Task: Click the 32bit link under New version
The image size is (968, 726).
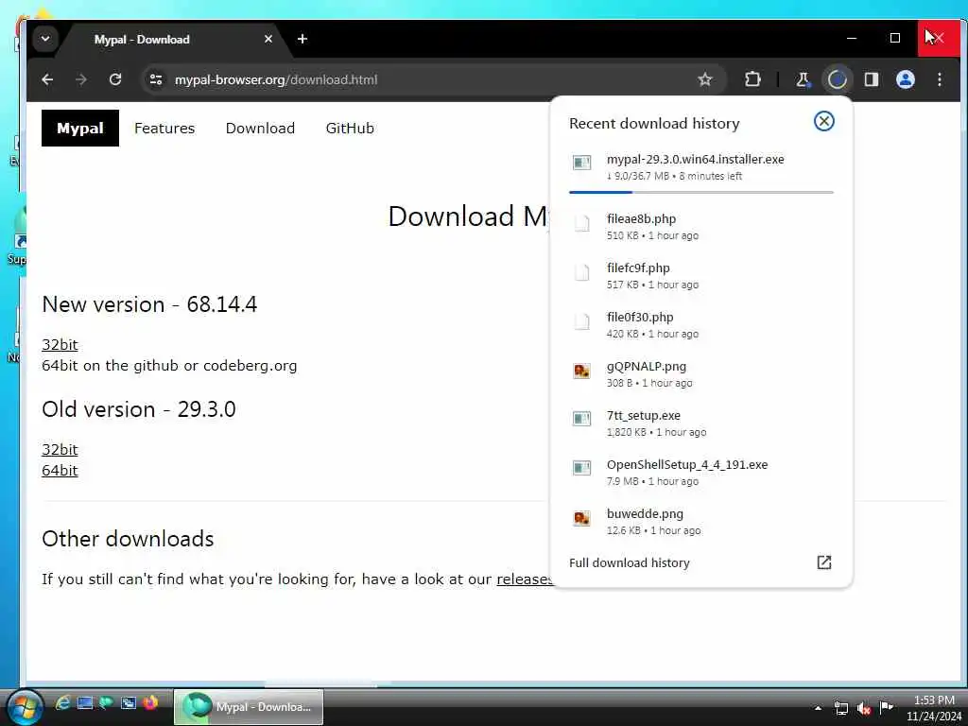Action: click(60, 344)
